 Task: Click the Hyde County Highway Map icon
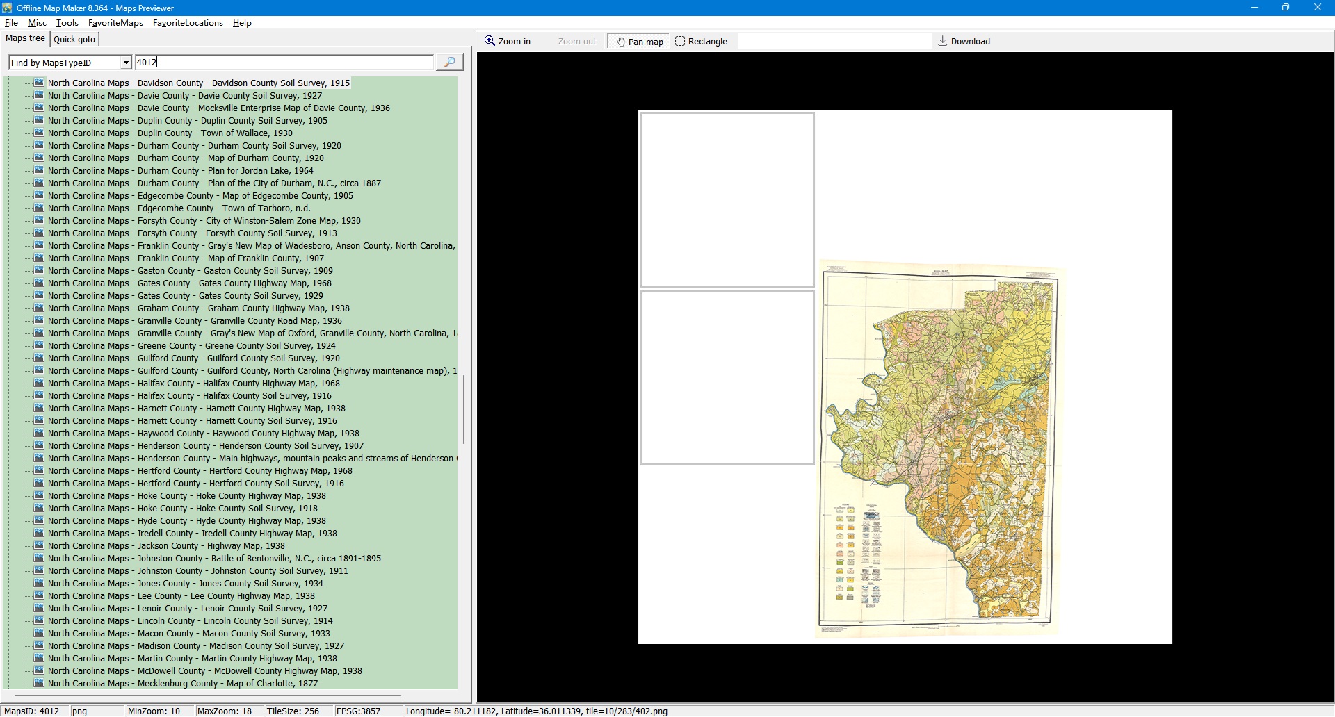click(x=39, y=521)
